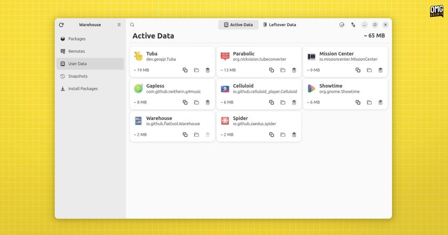Viewport: 448px width, 235px height.
Task: Click the Parabolic app icon
Action: [225, 56]
